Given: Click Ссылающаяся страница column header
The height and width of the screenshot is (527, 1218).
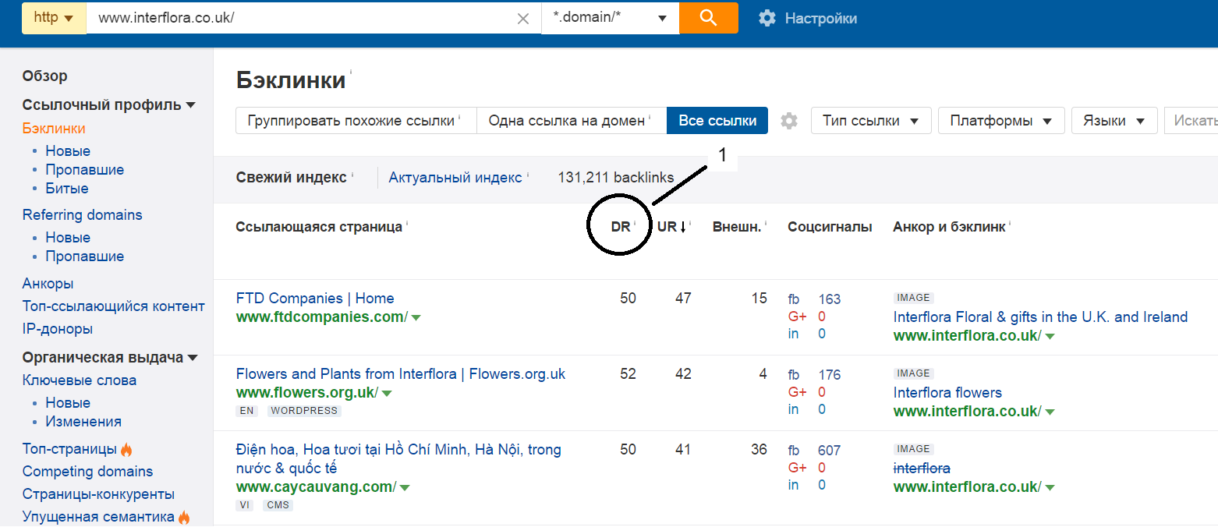Looking at the screenshot, I should pos(319,227).
